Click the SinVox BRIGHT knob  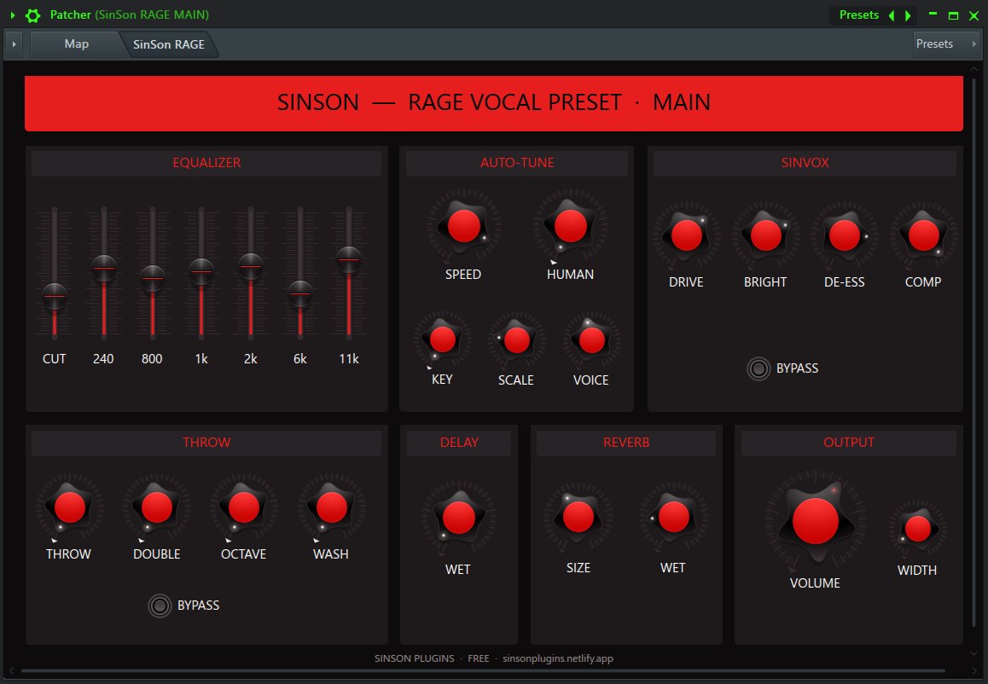pyautogui.click(x=765, y=235)
